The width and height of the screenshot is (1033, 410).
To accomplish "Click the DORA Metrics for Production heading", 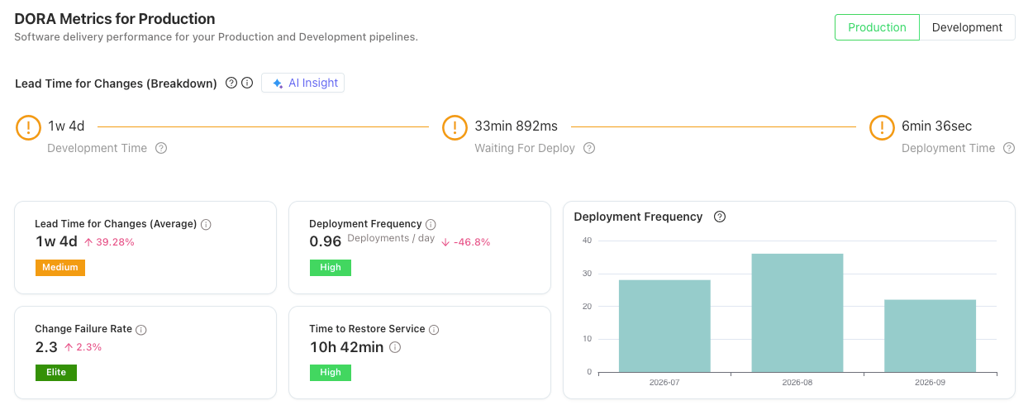I will (x=115, y=19).
